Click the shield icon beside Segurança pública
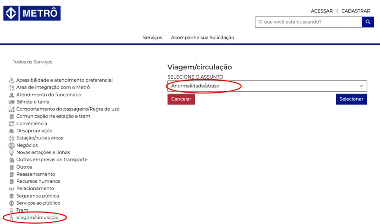380x224 pixels. coord(12,196)
